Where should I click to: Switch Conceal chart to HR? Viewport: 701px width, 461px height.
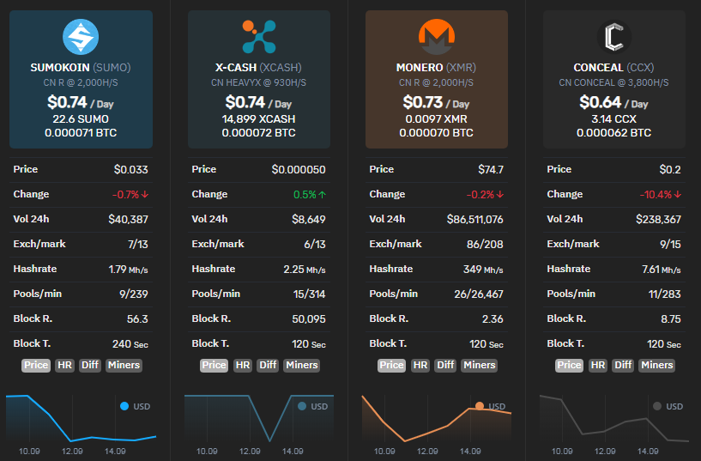598,366
